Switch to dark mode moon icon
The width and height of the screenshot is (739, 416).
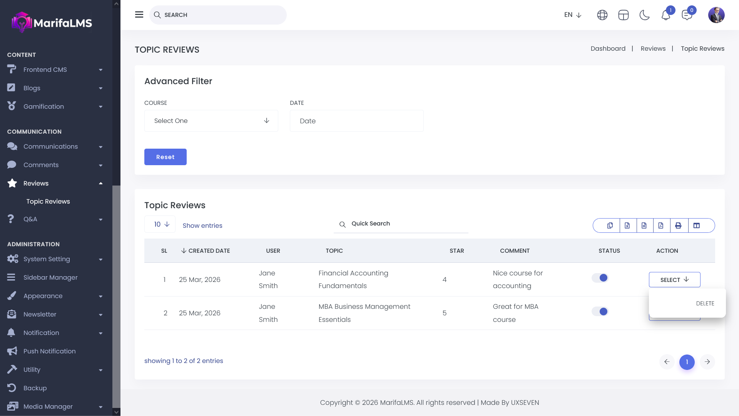pyautogui.click(x=644, y=15)
